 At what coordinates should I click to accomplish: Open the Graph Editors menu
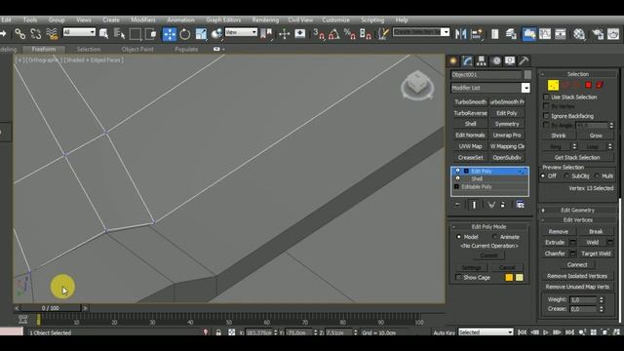pos(223,19)
